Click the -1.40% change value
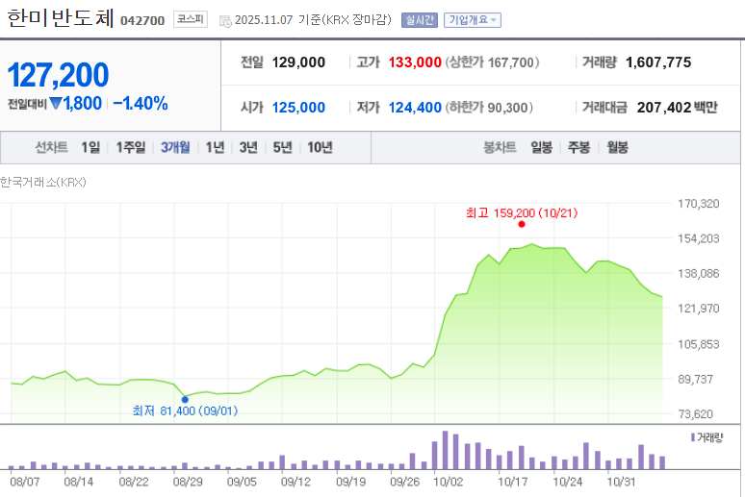Screen dimensions: 745x497 141,104
